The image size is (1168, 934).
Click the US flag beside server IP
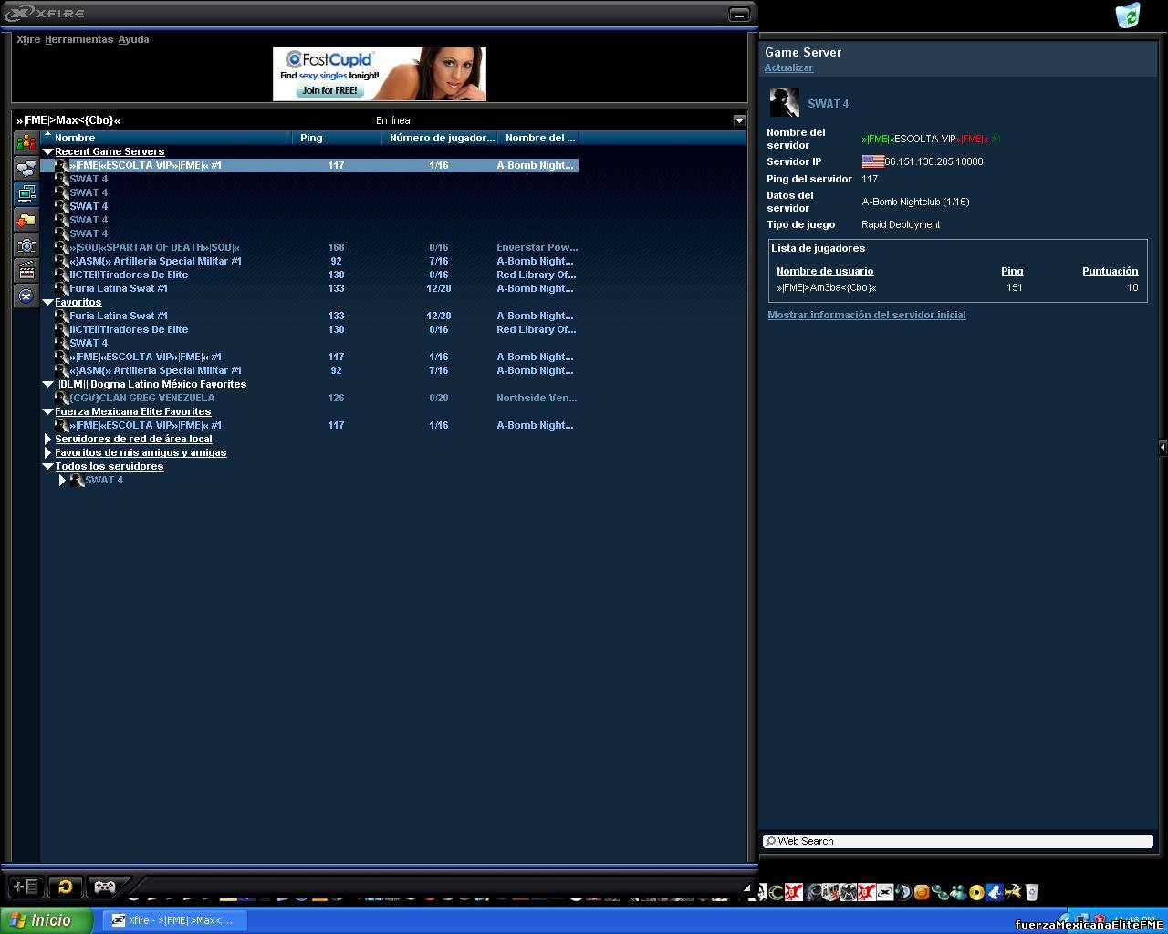pyautogui.click(x=872, y=161)
